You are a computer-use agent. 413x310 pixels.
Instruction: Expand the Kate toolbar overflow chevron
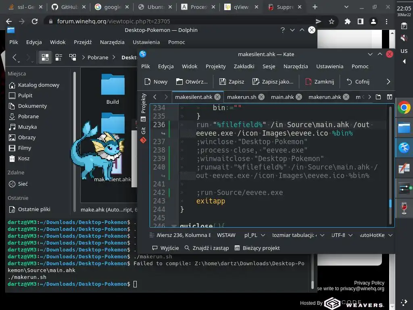pos(388,82)
